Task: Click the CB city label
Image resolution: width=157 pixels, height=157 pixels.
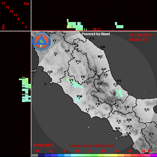Action: pos(127,107)
